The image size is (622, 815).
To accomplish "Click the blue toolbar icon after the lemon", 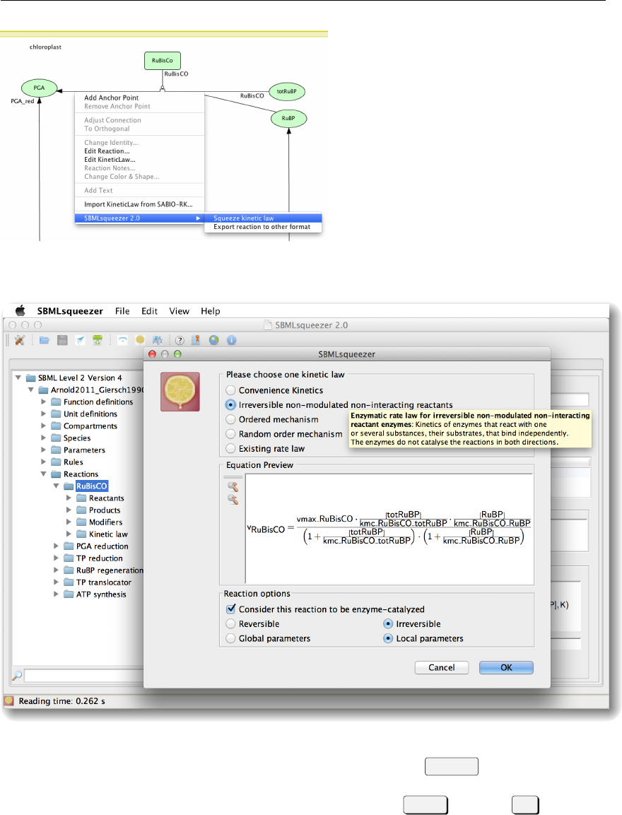I will 158,340.
